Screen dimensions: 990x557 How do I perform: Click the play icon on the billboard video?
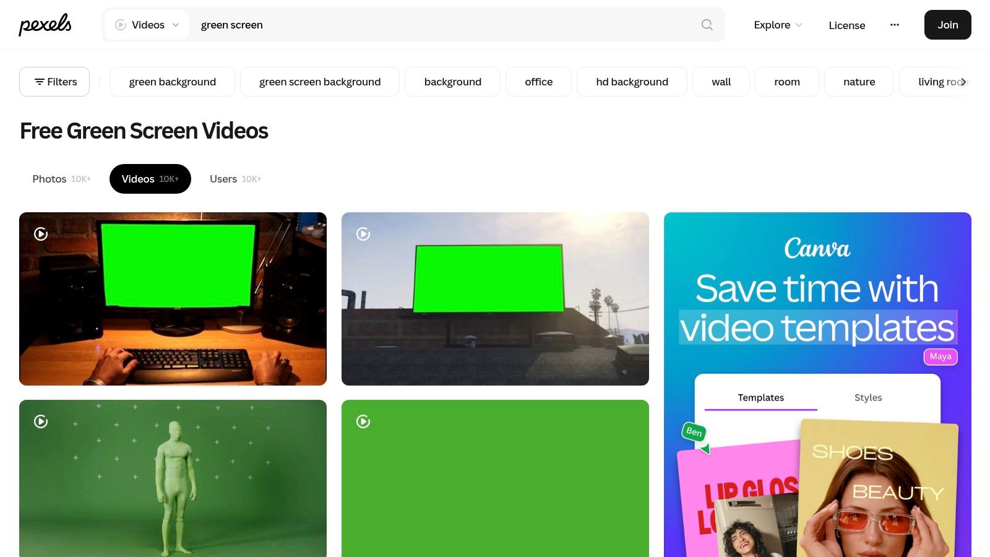coord(363,234)
